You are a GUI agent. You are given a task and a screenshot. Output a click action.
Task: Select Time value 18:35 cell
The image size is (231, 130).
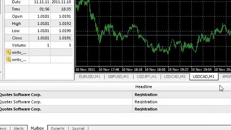pyautogui.click(x=61, y=9)
